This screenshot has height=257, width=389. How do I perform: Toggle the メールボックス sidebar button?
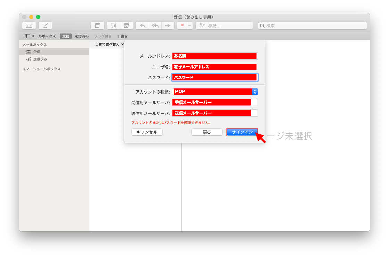tap(40, 36)
